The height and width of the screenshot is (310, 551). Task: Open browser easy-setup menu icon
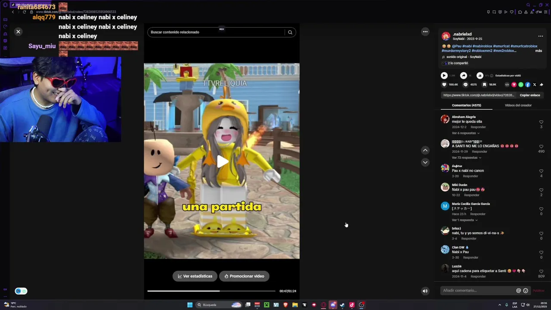[x=546, y=12]
